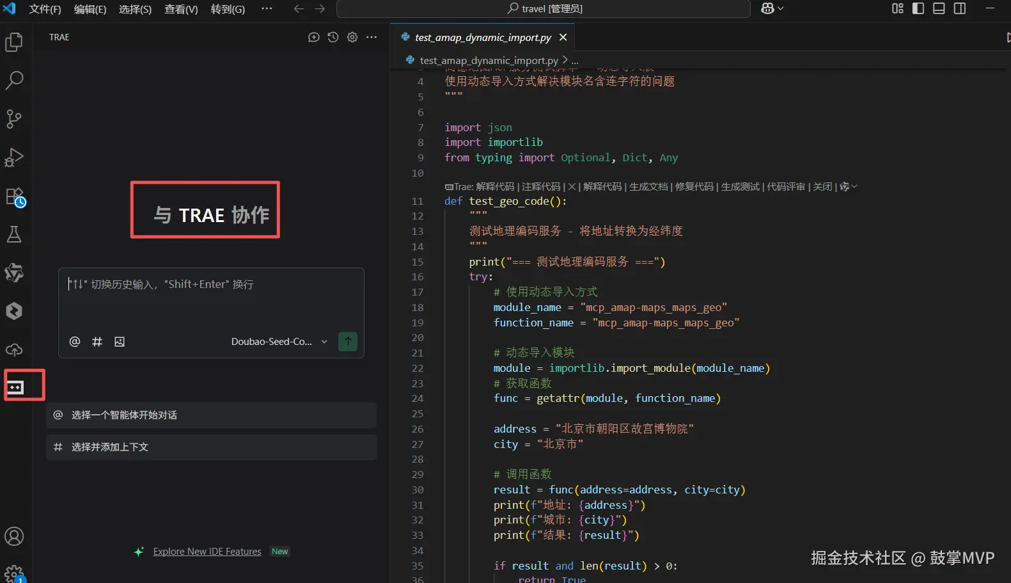Open TRAE panel settings gear

click(x=352, y=37)
